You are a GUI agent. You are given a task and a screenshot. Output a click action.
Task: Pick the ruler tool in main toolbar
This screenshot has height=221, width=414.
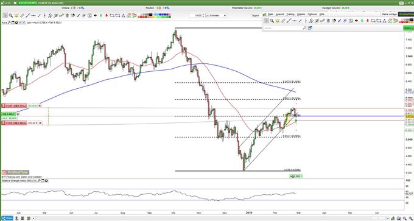[x=22, y=15]
